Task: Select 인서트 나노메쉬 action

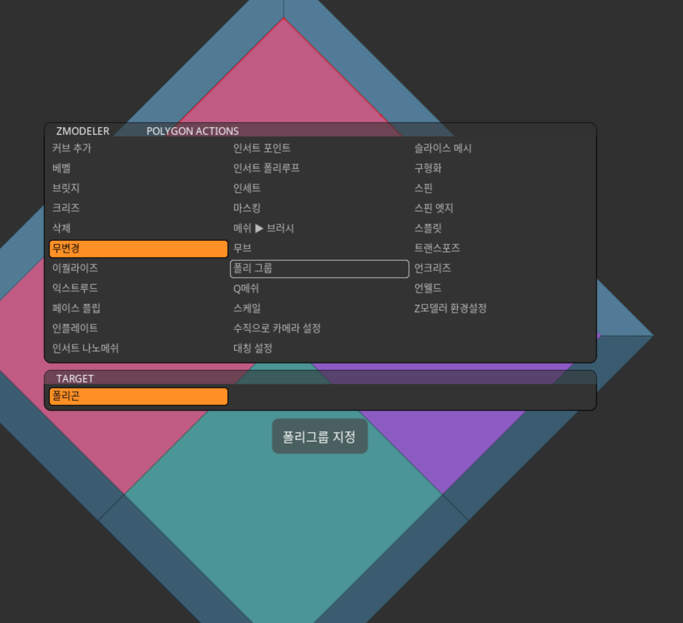Action: (138, 348)
